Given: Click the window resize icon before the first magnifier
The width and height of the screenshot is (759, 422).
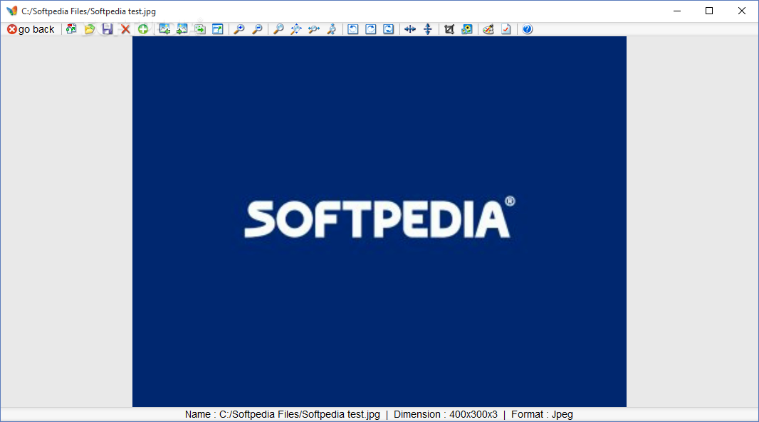Looking at the screenshot, I should click(x=218, y=29).
